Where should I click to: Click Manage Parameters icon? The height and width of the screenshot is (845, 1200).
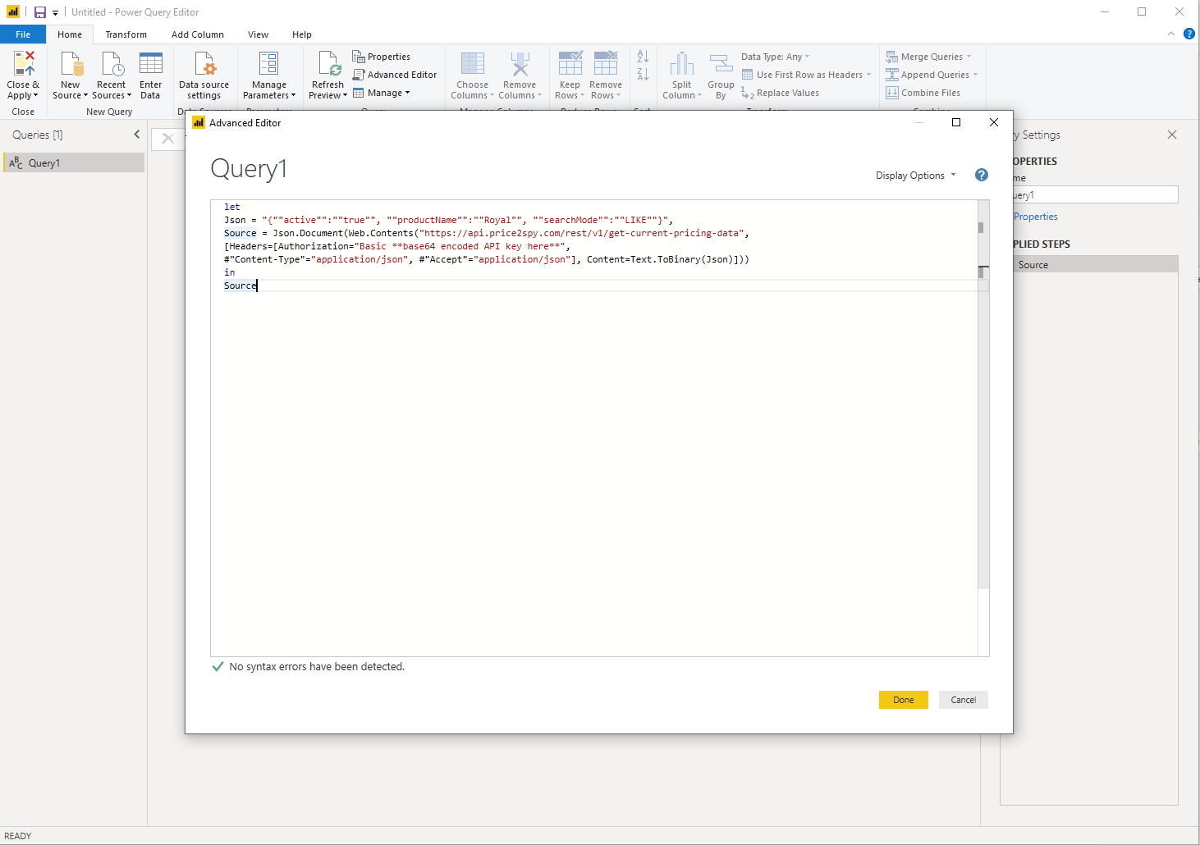point(268,64)
